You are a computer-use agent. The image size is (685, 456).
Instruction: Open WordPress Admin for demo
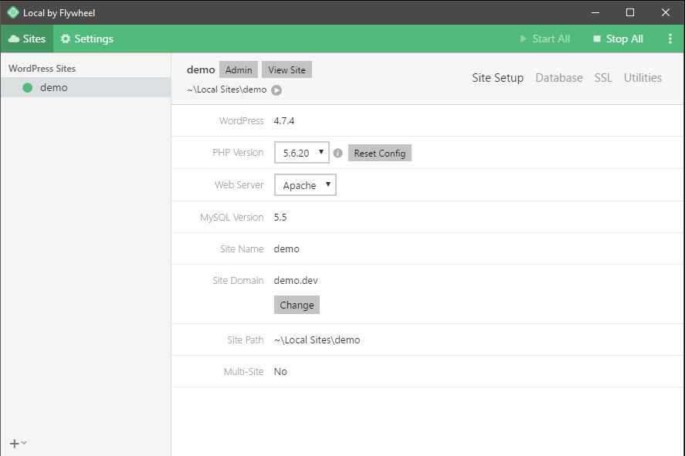pos(239,69)
